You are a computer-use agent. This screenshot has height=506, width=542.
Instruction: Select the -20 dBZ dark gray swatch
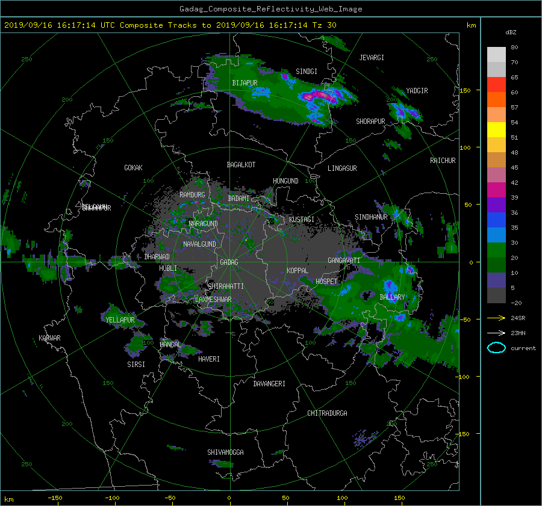tap(496, 295)
